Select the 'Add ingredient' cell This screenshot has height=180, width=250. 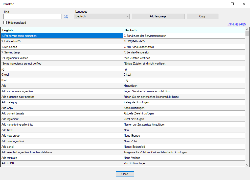62,119
